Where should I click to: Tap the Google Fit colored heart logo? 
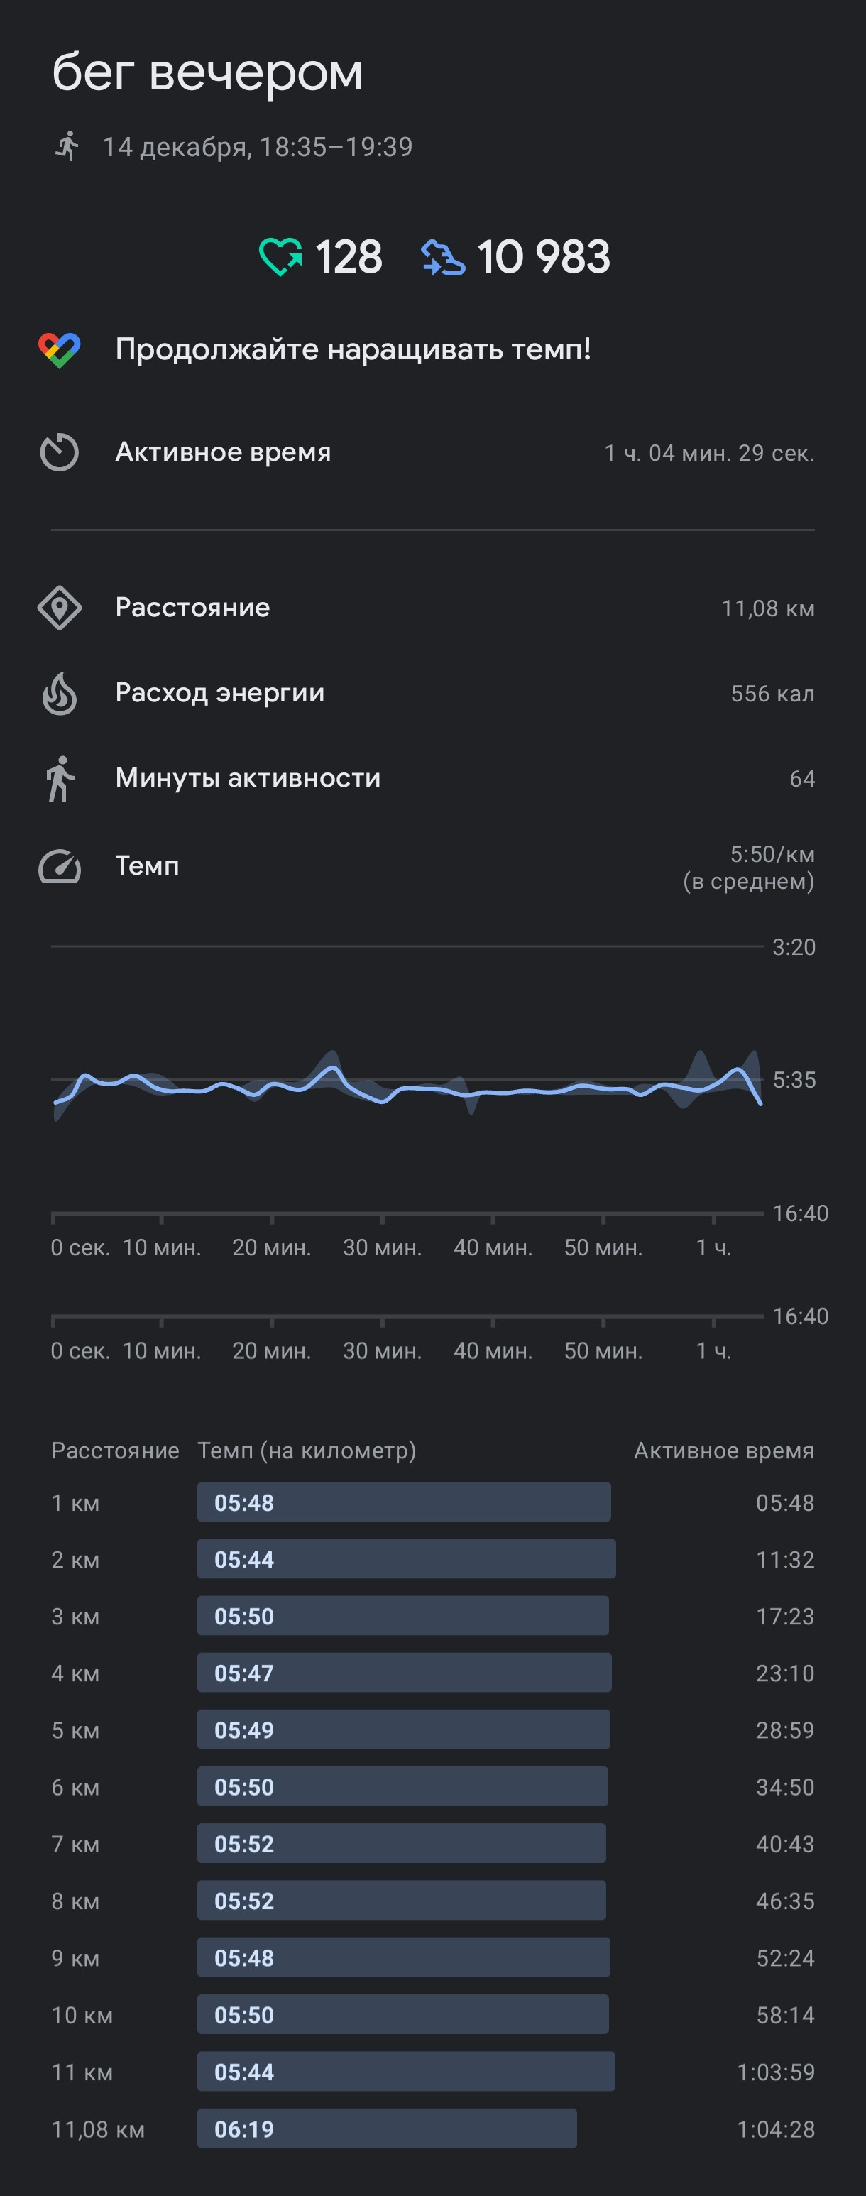[x=60, y=349]
